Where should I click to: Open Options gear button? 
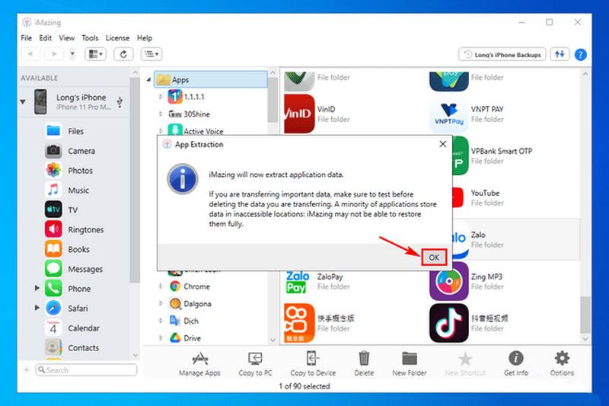click(562, 363)
